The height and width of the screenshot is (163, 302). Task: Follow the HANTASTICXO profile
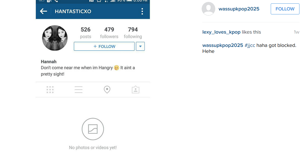[x=104, y=46]
